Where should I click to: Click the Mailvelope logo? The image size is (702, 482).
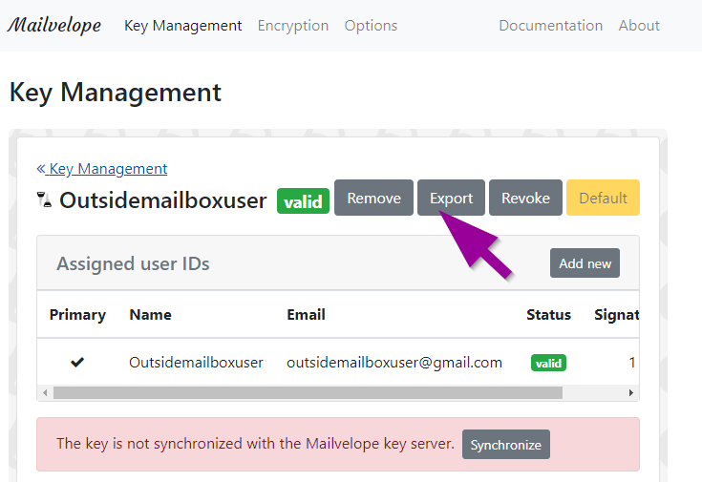point(54,26)
